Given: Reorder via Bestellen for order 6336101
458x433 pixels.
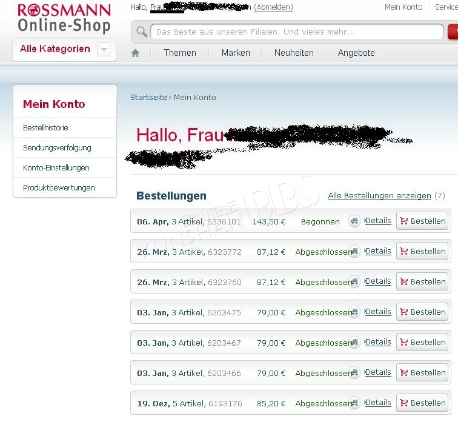Looking at the screenshot, I should [422, 221].
